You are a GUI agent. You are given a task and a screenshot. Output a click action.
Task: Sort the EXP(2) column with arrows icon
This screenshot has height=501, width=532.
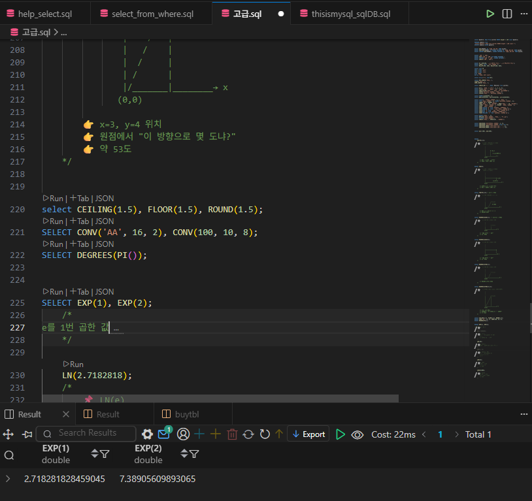click(184, 453)
